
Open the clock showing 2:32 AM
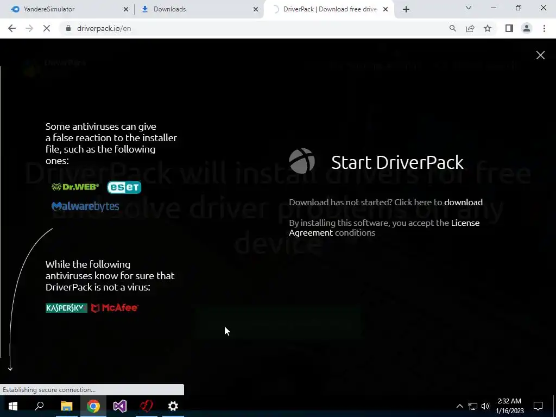509,406
